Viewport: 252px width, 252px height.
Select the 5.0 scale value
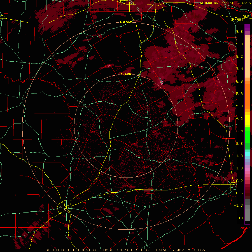(239, 106)
